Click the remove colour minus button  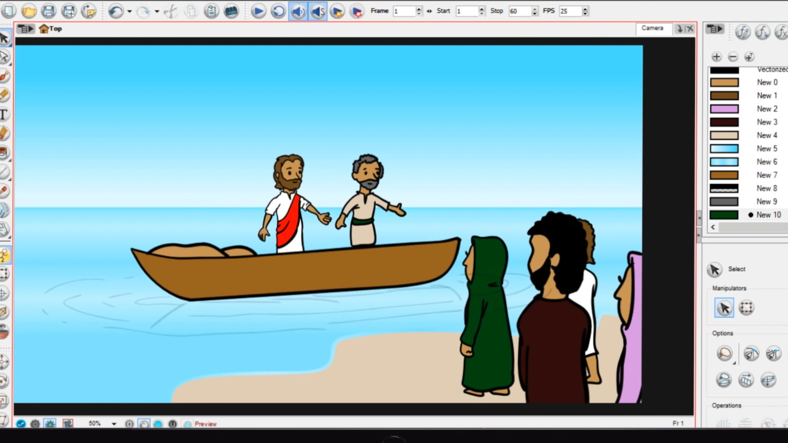pyautogui.click(x=733, y=57)
